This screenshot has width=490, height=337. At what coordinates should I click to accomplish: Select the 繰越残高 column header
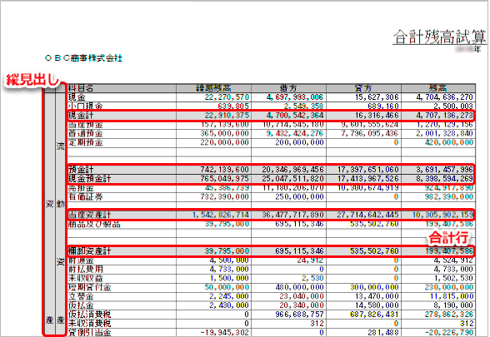point(213,88)
